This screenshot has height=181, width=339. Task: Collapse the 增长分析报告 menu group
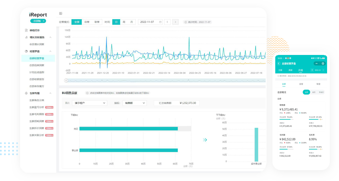point(50,37)
